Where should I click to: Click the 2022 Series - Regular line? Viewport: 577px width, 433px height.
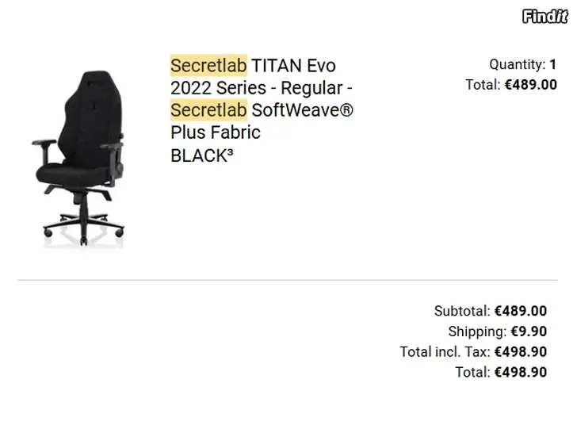(262, 88)
